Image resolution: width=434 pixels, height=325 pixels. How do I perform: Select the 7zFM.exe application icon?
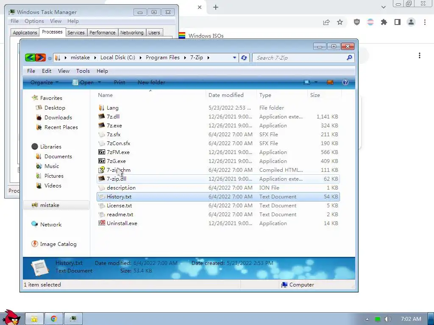click(x=102, y=152)
